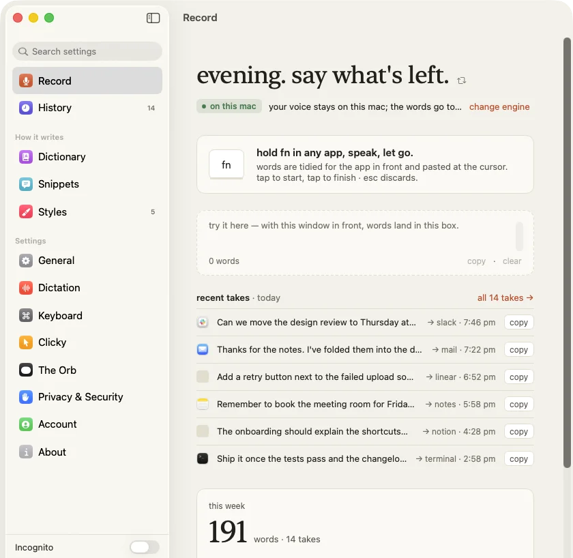The image size is (573, 558).
Task: Click the Privacy & Security hand icon
Action: [x=26, y=397]
